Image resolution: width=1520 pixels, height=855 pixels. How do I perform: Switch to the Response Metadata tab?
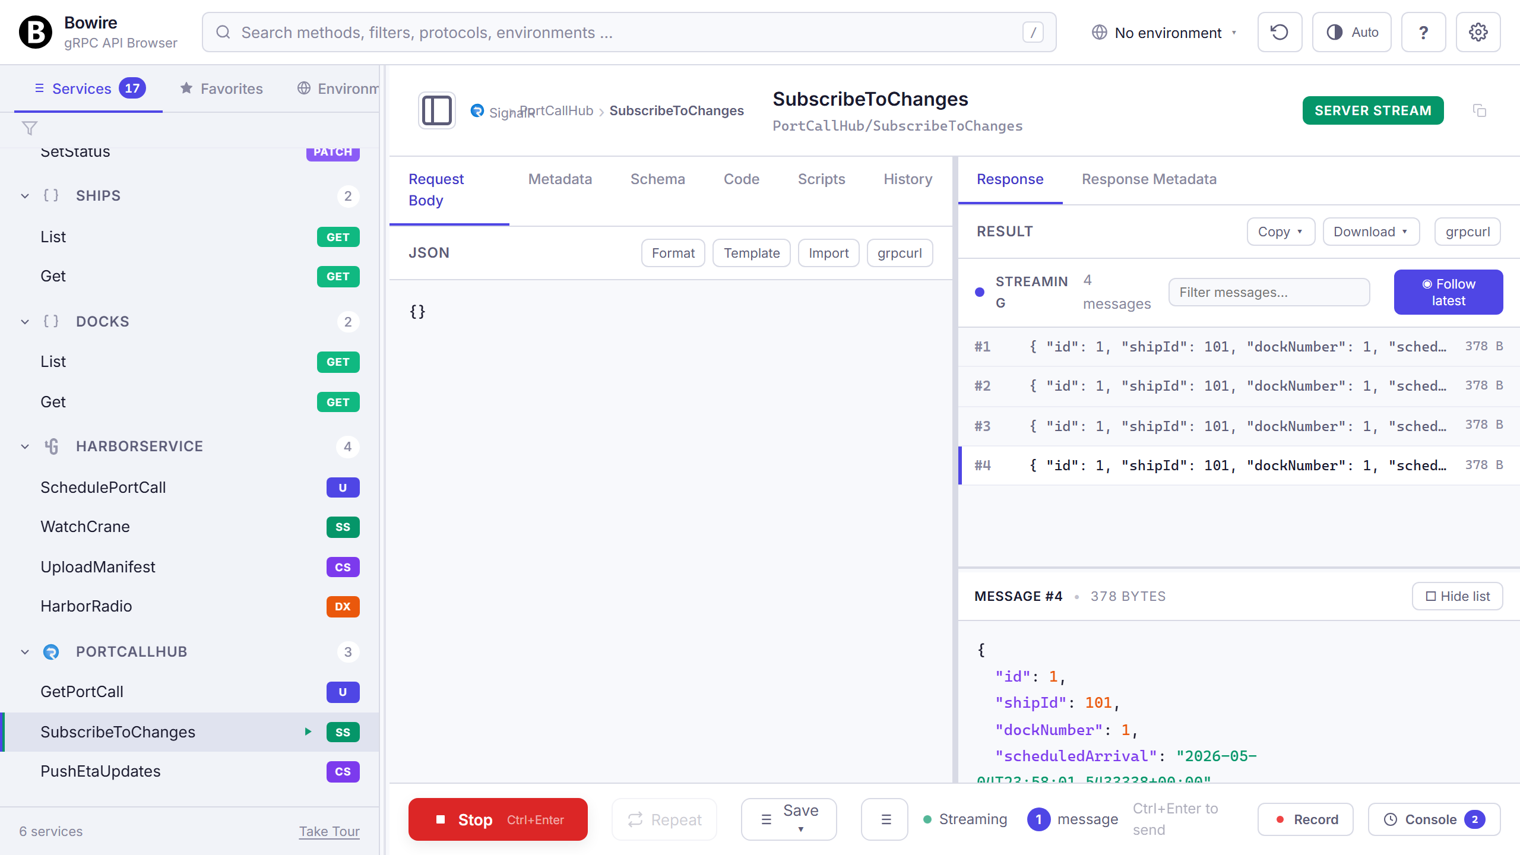click(1149, 179)
